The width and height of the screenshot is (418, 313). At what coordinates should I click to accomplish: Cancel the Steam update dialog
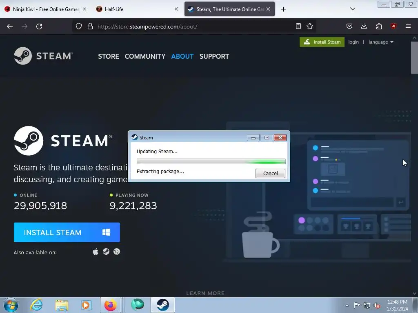(x=270, y=173)
